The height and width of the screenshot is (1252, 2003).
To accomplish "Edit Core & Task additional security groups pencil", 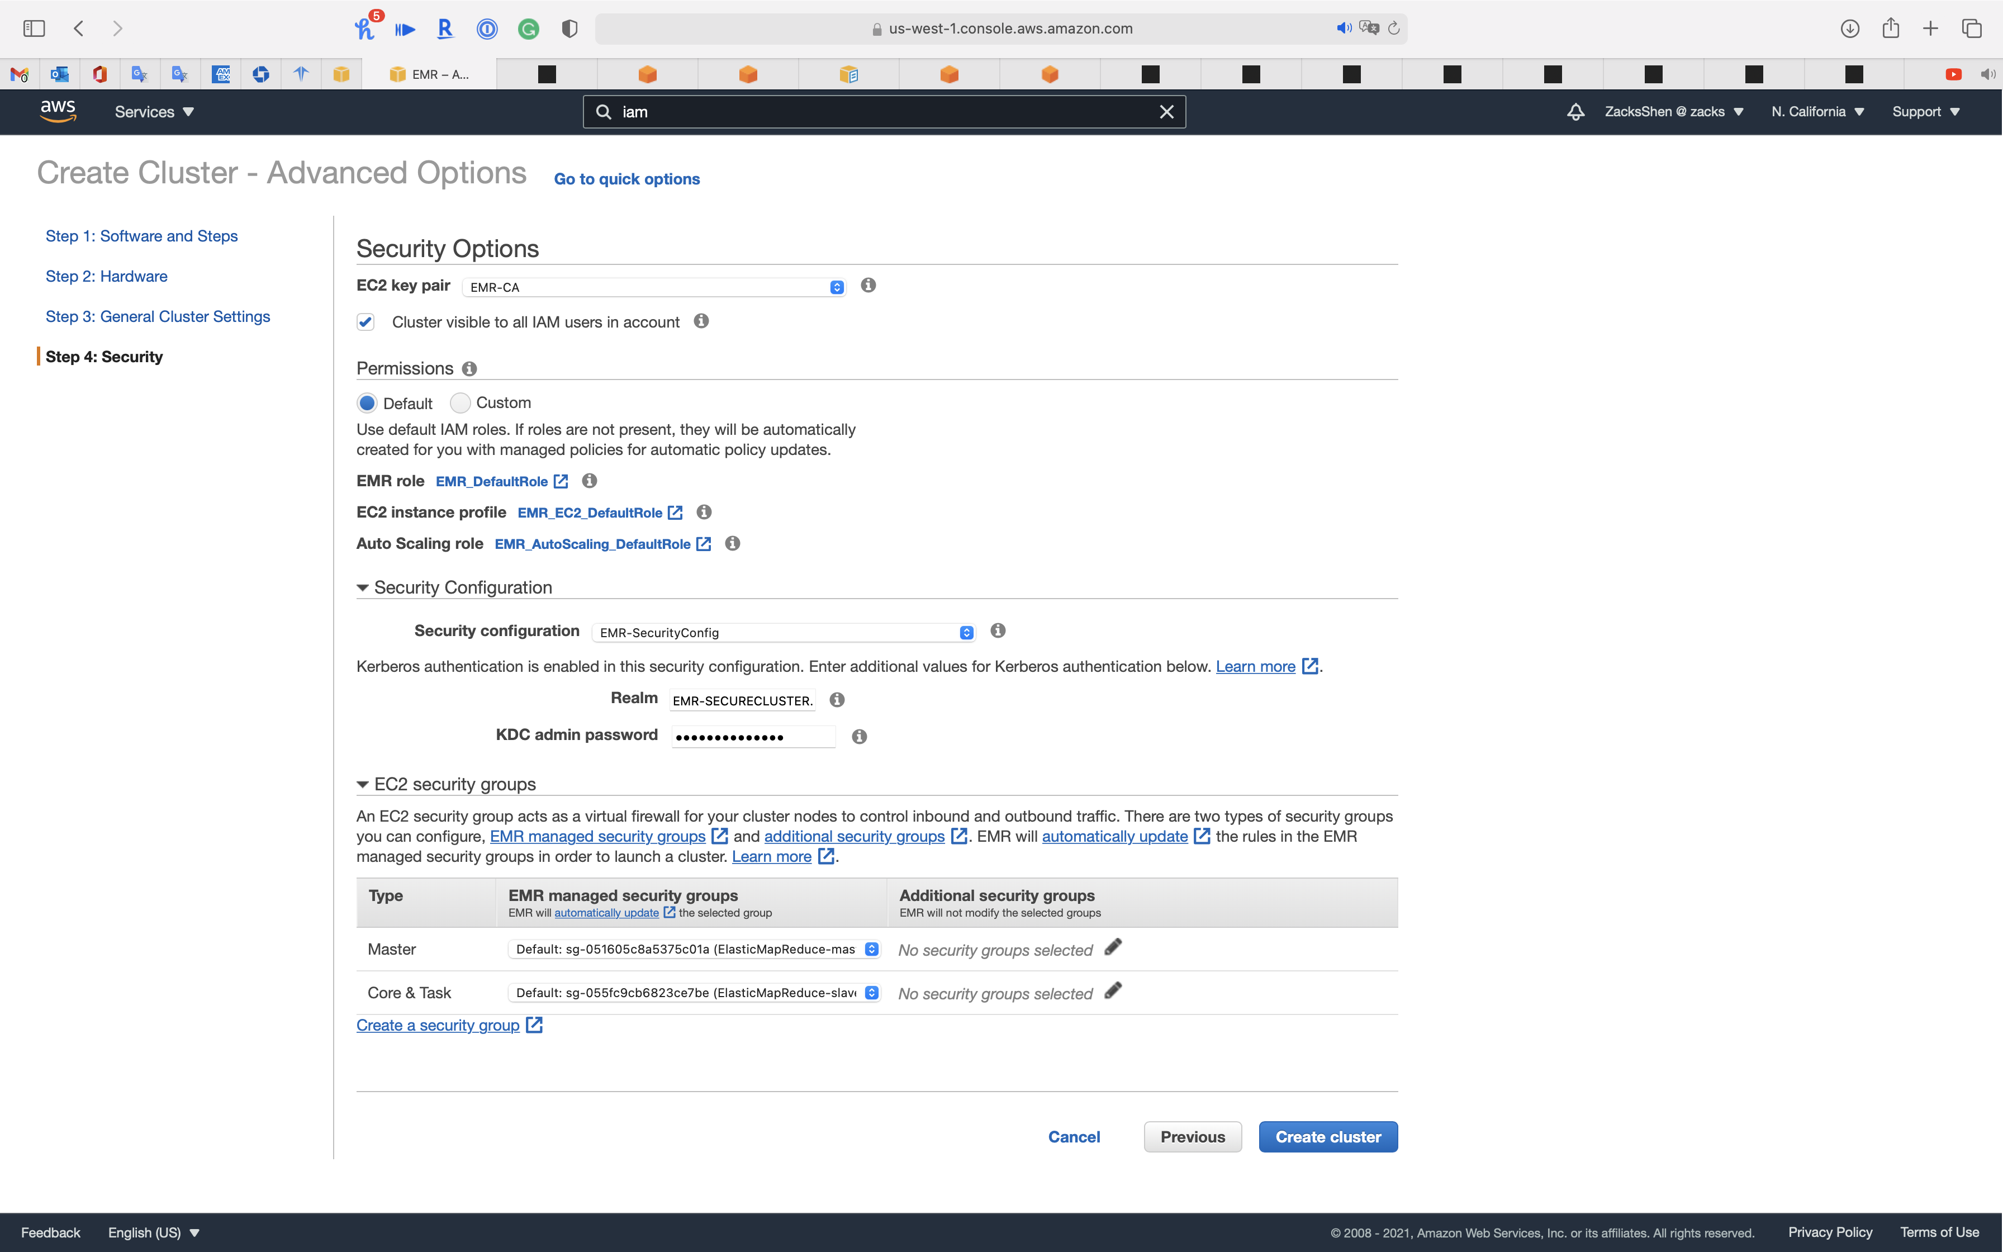I will 1112,991.
